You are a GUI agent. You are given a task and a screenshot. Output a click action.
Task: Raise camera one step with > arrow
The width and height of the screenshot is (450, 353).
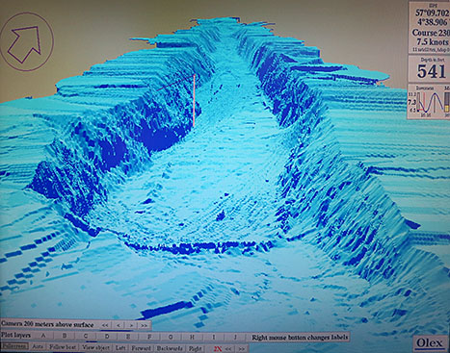tap(131, 325)
